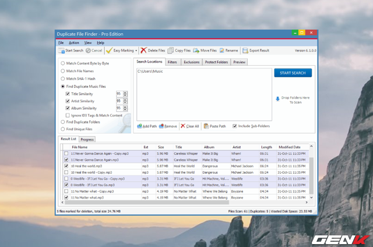Click the Export Result toolbar icon

click(245, 51)
